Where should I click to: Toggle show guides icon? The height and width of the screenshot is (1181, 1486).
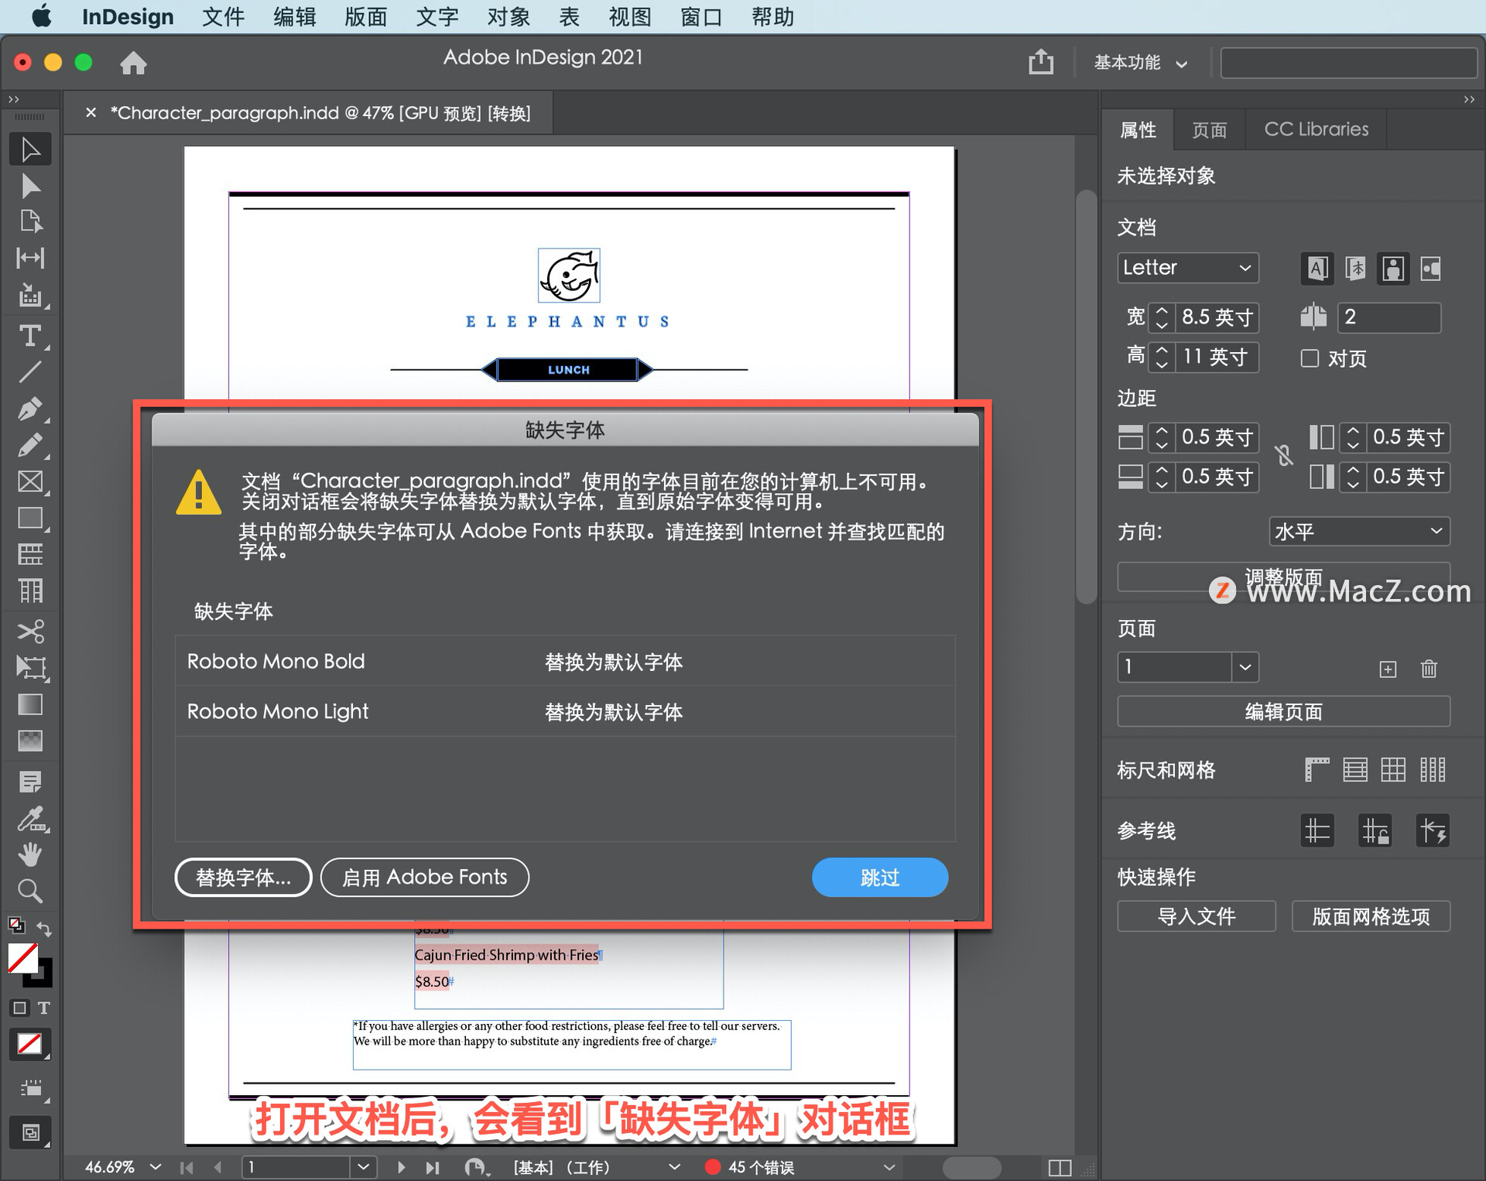[x=1317, y=831]
